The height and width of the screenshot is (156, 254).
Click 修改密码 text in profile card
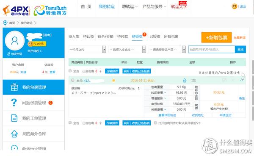coord(17,54)
